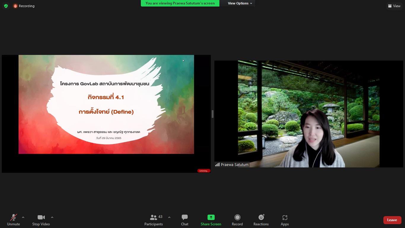The width and height of the screenshot is (405, 228).
Task: Expand video options arrow beside Stop Video
Action: [x=52, y=217]
